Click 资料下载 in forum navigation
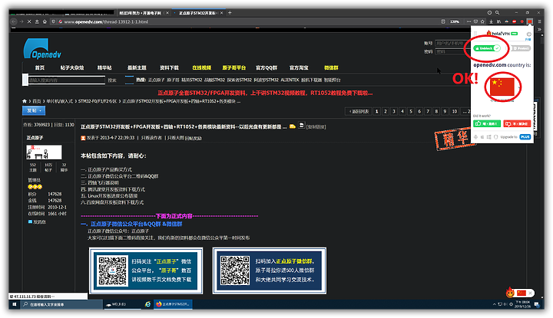The height and width of the screenshot is (318, 553). pos(169,67)
